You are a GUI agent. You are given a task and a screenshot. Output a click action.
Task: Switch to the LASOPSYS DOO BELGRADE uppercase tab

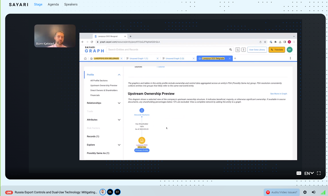click(106, 58)
